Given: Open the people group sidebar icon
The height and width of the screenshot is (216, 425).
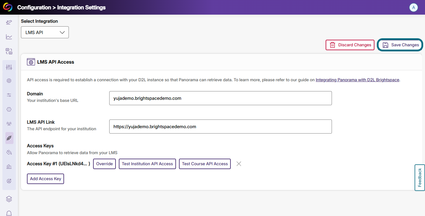Looking at the screenshot, I should (9, 124).
